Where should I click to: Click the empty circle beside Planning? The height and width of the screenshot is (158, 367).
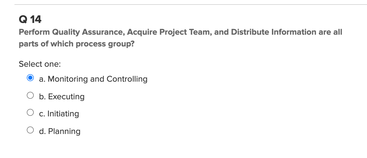coord(30,130)
